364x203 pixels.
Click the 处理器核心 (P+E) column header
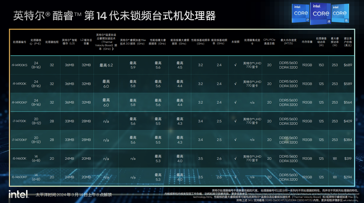36,42
